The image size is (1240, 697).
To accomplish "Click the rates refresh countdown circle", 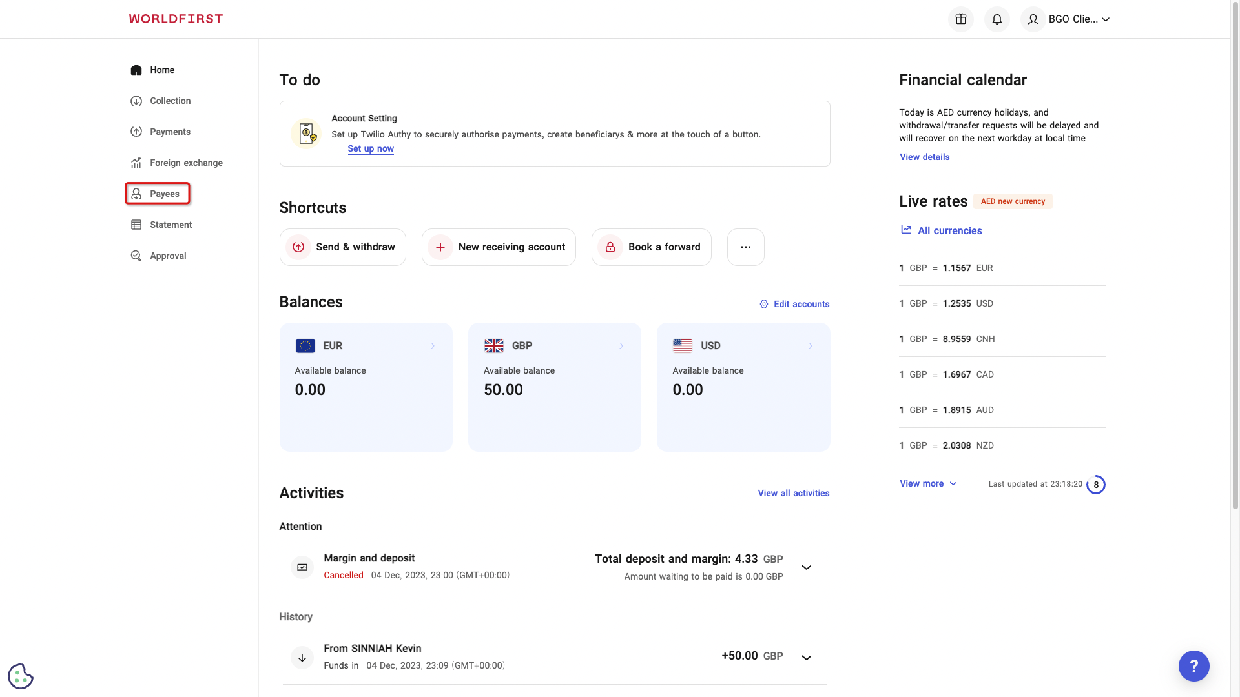I will coord(1096,484).
